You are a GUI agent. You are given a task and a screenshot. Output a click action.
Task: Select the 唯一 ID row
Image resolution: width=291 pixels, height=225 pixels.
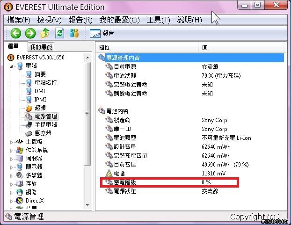click(190, 129)
